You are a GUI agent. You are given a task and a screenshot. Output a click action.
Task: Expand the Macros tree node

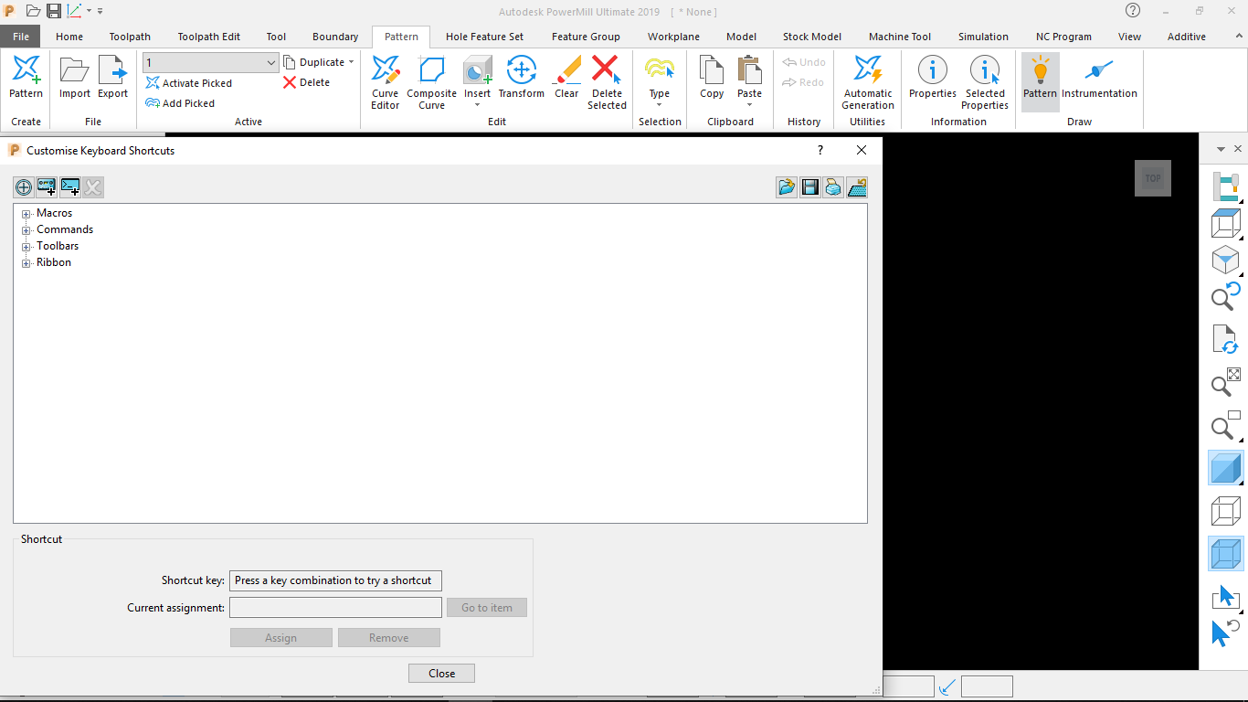click(x=26, y=213)
